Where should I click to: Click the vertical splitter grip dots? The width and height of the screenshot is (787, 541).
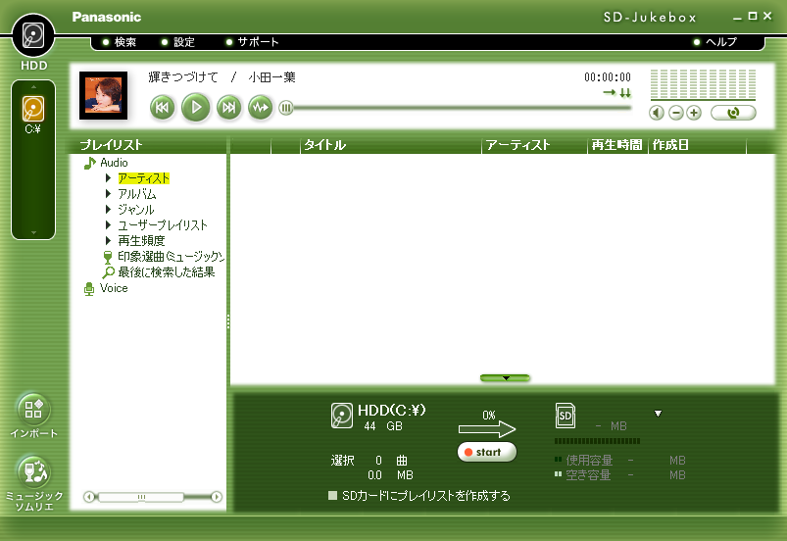(228, 321)
